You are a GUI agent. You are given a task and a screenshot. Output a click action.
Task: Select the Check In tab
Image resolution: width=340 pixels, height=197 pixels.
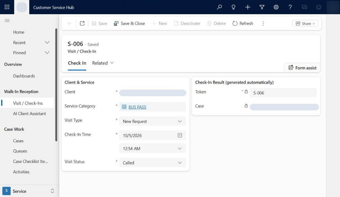[77, 63]
